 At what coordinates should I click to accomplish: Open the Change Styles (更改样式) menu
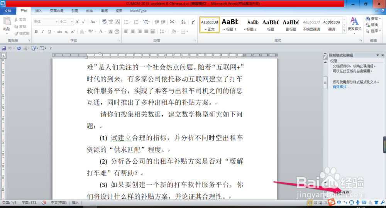(x=354, y=25)
